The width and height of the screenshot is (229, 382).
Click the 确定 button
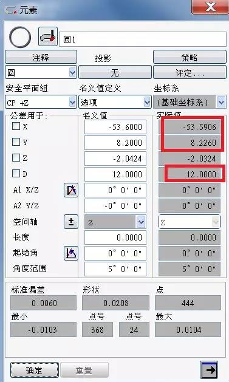click(x=35, y=370)
